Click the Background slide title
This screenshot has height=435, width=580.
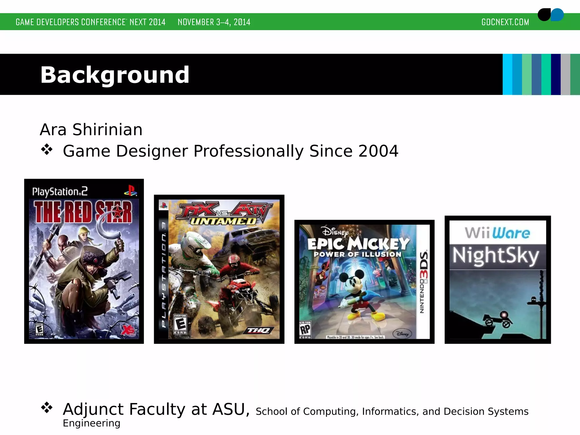click(x=115, y=75)
